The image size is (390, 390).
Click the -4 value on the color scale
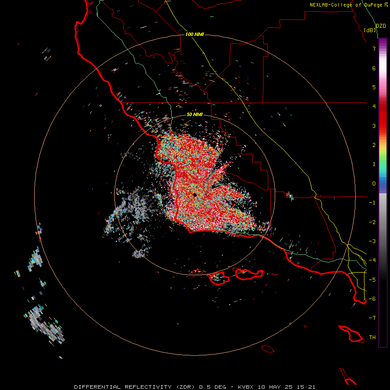point(372,260)
